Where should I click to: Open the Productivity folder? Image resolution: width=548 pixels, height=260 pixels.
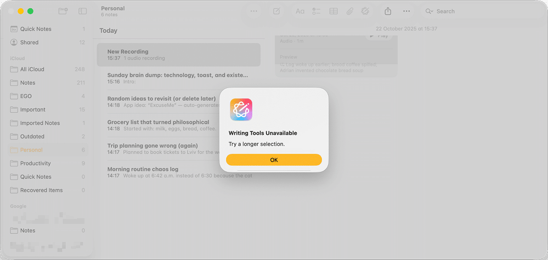(48, 163)
